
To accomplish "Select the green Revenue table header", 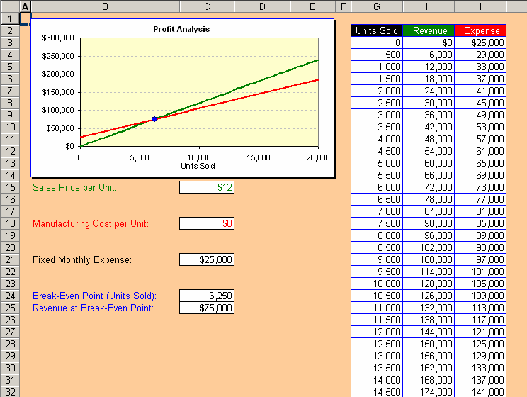I will point(429,30).
